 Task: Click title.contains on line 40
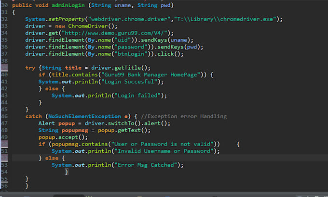pos(75,74)
